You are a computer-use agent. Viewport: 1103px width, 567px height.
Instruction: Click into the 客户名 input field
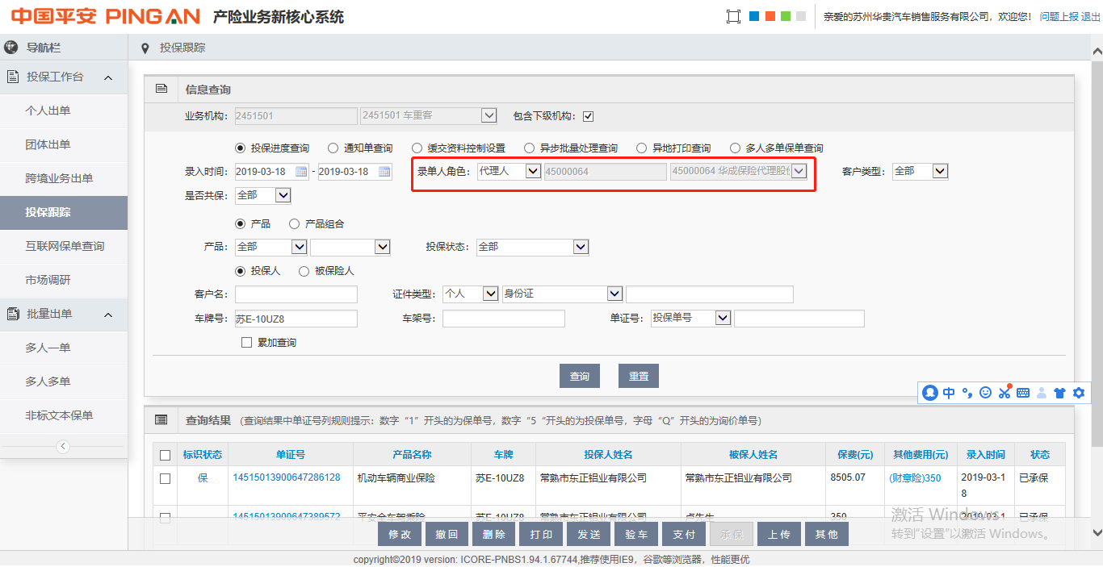point(296,294)
